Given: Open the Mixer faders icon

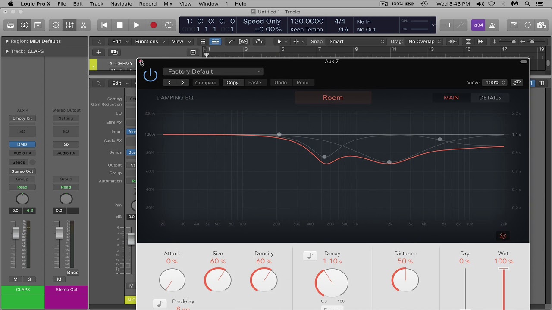Looking at the screenshot, I should [69, 25].
